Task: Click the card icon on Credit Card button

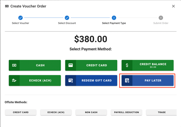Action: [71, 65]
